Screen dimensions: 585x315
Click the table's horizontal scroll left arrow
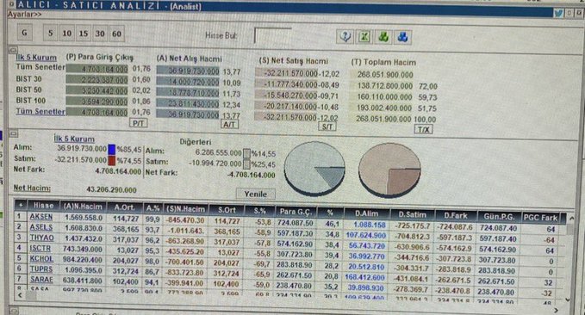click(20, 295)
